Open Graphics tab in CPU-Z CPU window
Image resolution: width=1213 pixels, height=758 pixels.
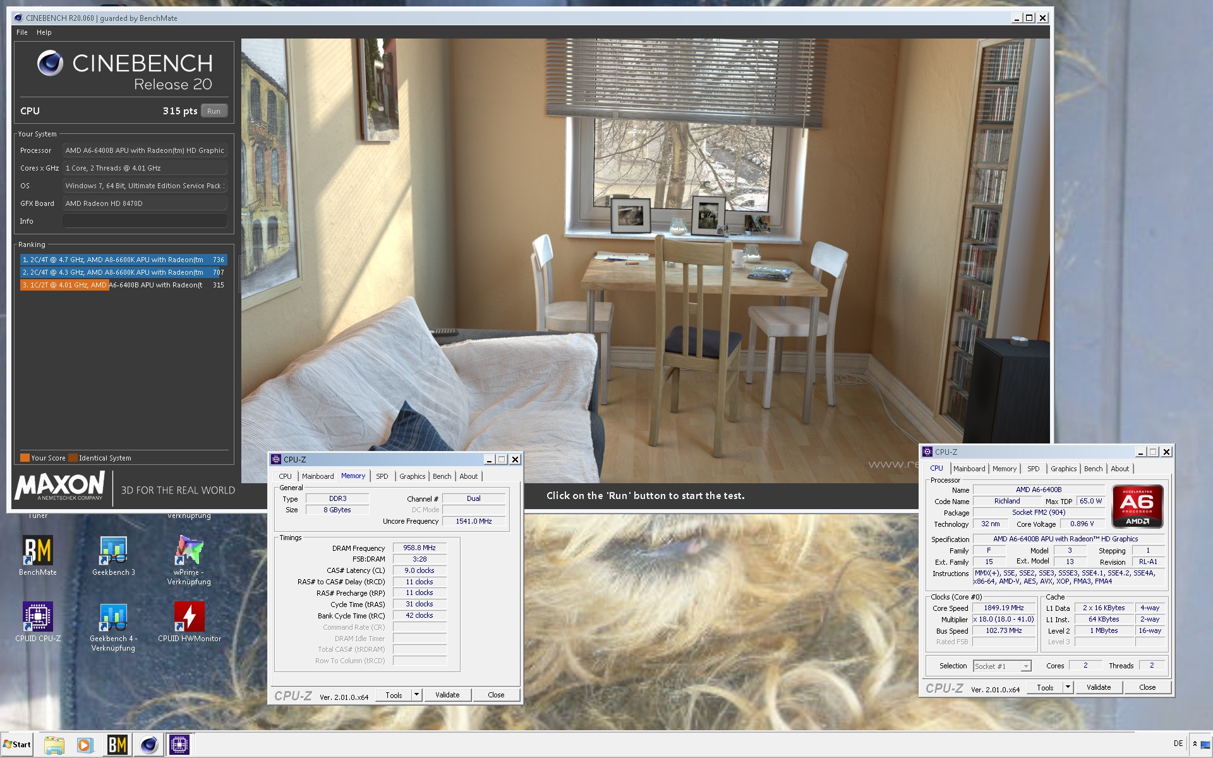[x=1064, y=469]
